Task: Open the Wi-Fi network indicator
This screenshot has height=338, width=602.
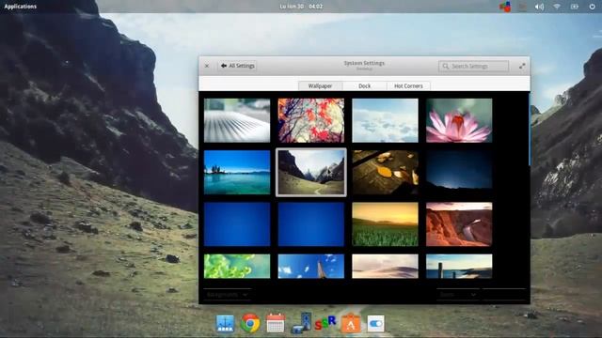Action: tap(557, 7)
